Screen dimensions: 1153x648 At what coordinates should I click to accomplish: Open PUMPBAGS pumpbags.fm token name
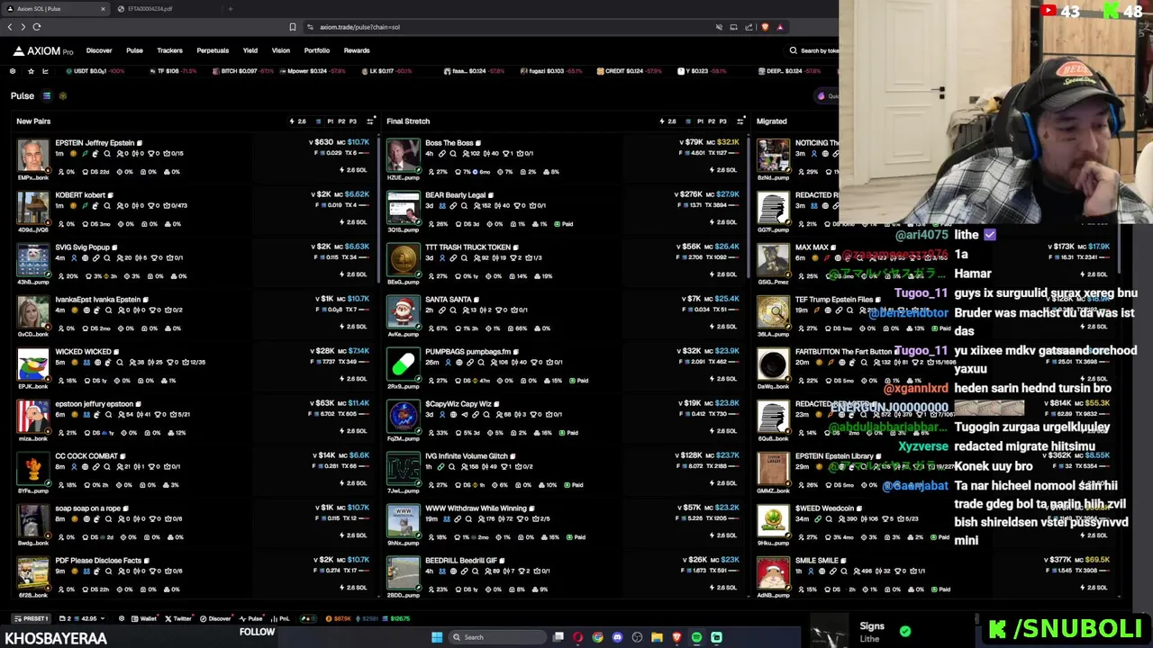coord(468,352)
